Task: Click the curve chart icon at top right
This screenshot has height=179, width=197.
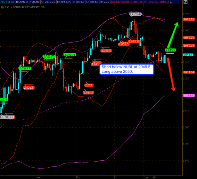Action: (185, 2)
